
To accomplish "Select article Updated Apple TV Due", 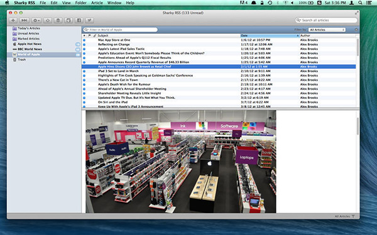I will [x=219, y=98].
